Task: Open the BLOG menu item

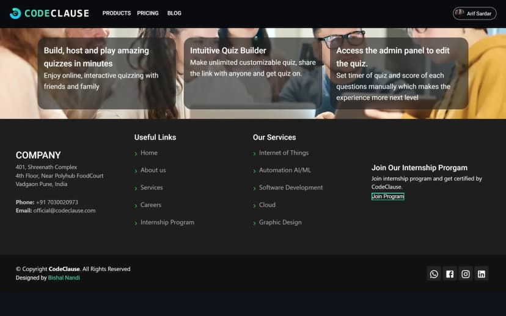Action: click(x=174, y=13)
